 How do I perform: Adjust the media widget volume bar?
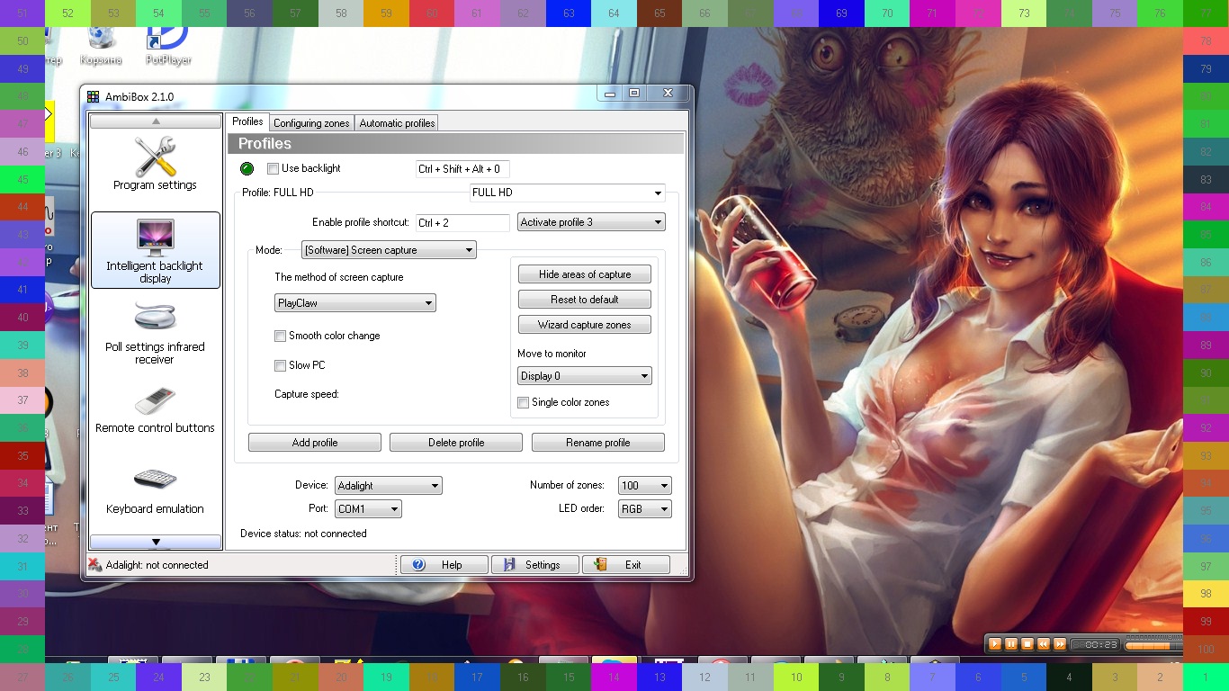(x=1153, y=645)
